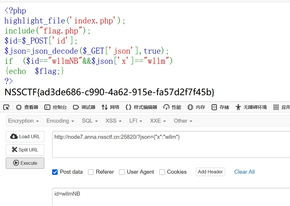Open the Memory (内存) panel

coord(196,107)
